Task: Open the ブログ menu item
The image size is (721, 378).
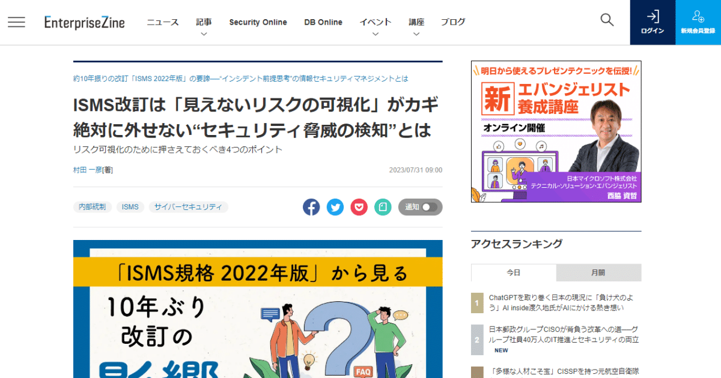Action: (453, 22)
